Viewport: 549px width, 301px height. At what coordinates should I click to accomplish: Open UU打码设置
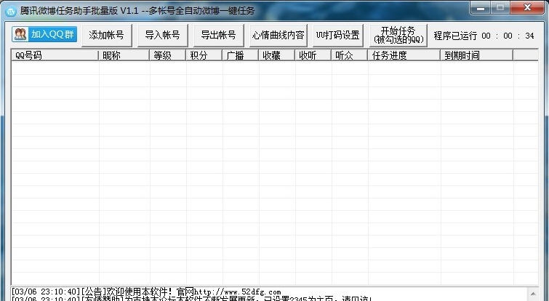(338, 35)
